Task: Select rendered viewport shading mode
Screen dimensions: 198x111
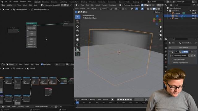Action: (x=159, y=9)
